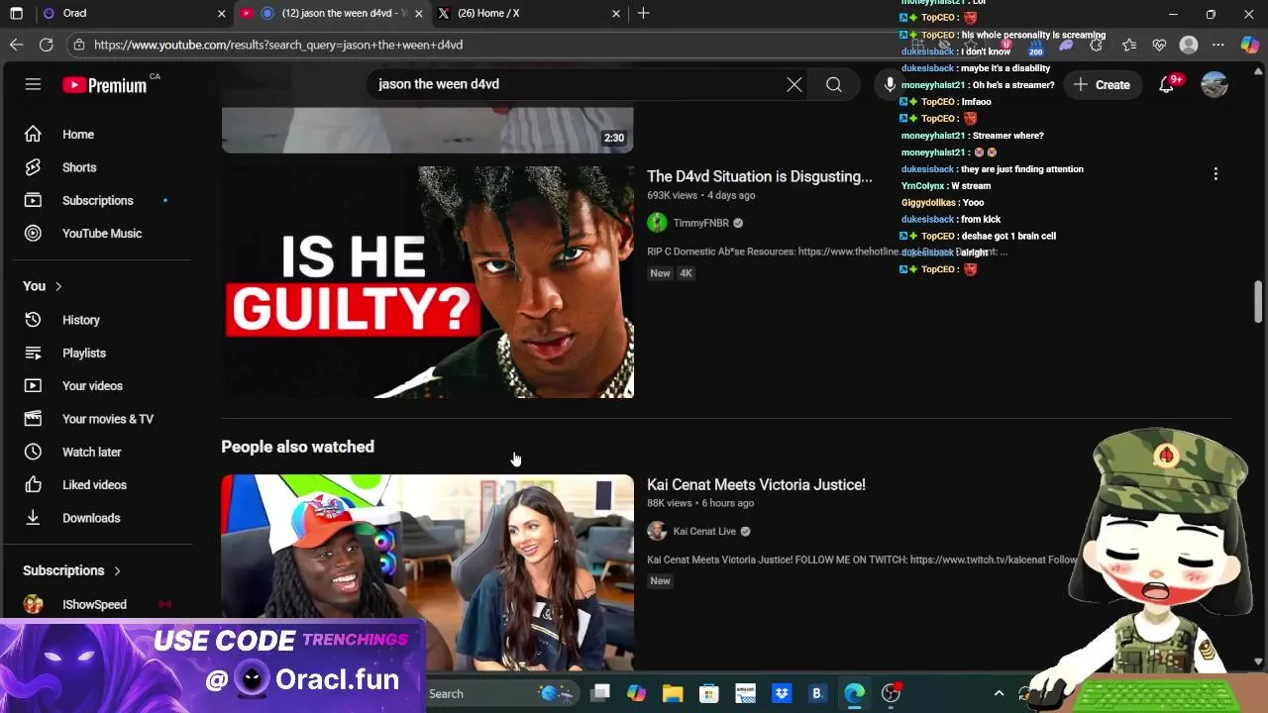Clear the search box with the X
Image resolution: width=1268 pixels, height=713 pixels.
coord(794,84)
